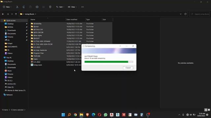Select the 6-5-2022 archive file
The image size is (211, 118).
point(37,62)
